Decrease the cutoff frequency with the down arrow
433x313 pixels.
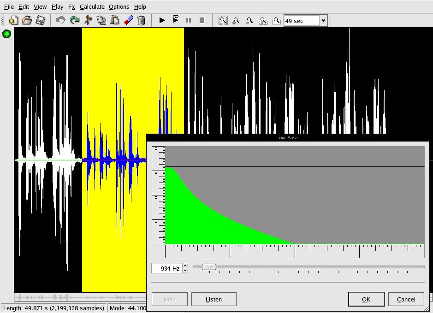185,271
